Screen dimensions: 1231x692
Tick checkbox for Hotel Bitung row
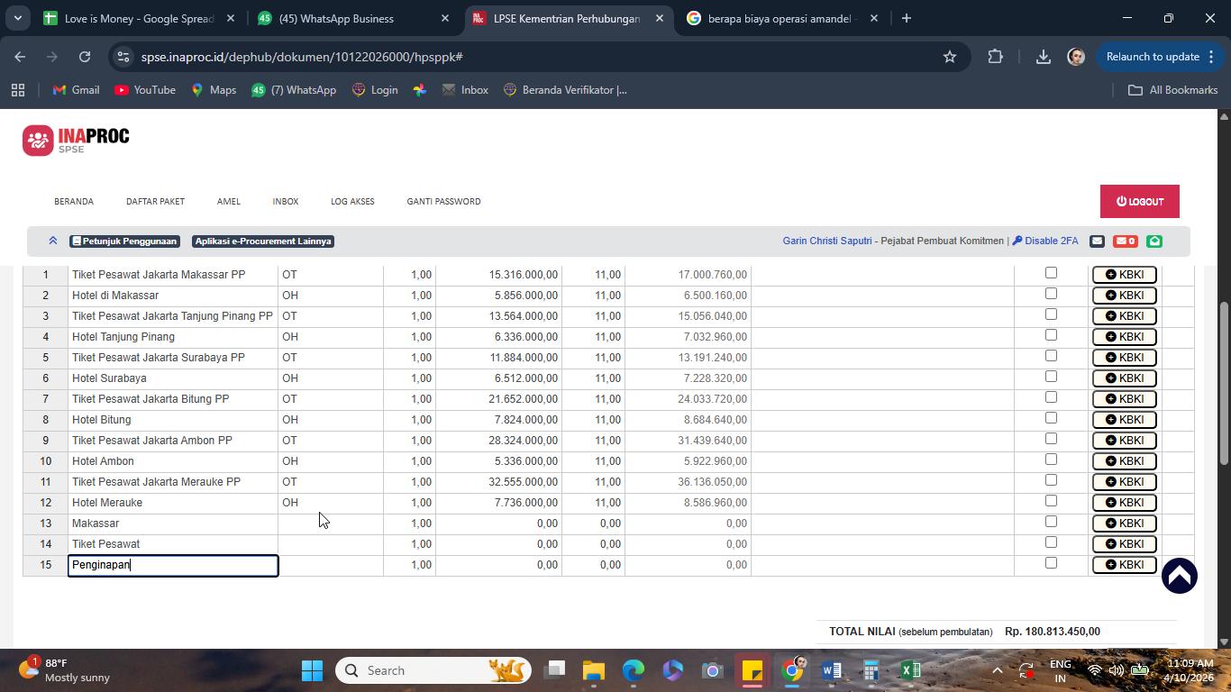pos(1051,418)
